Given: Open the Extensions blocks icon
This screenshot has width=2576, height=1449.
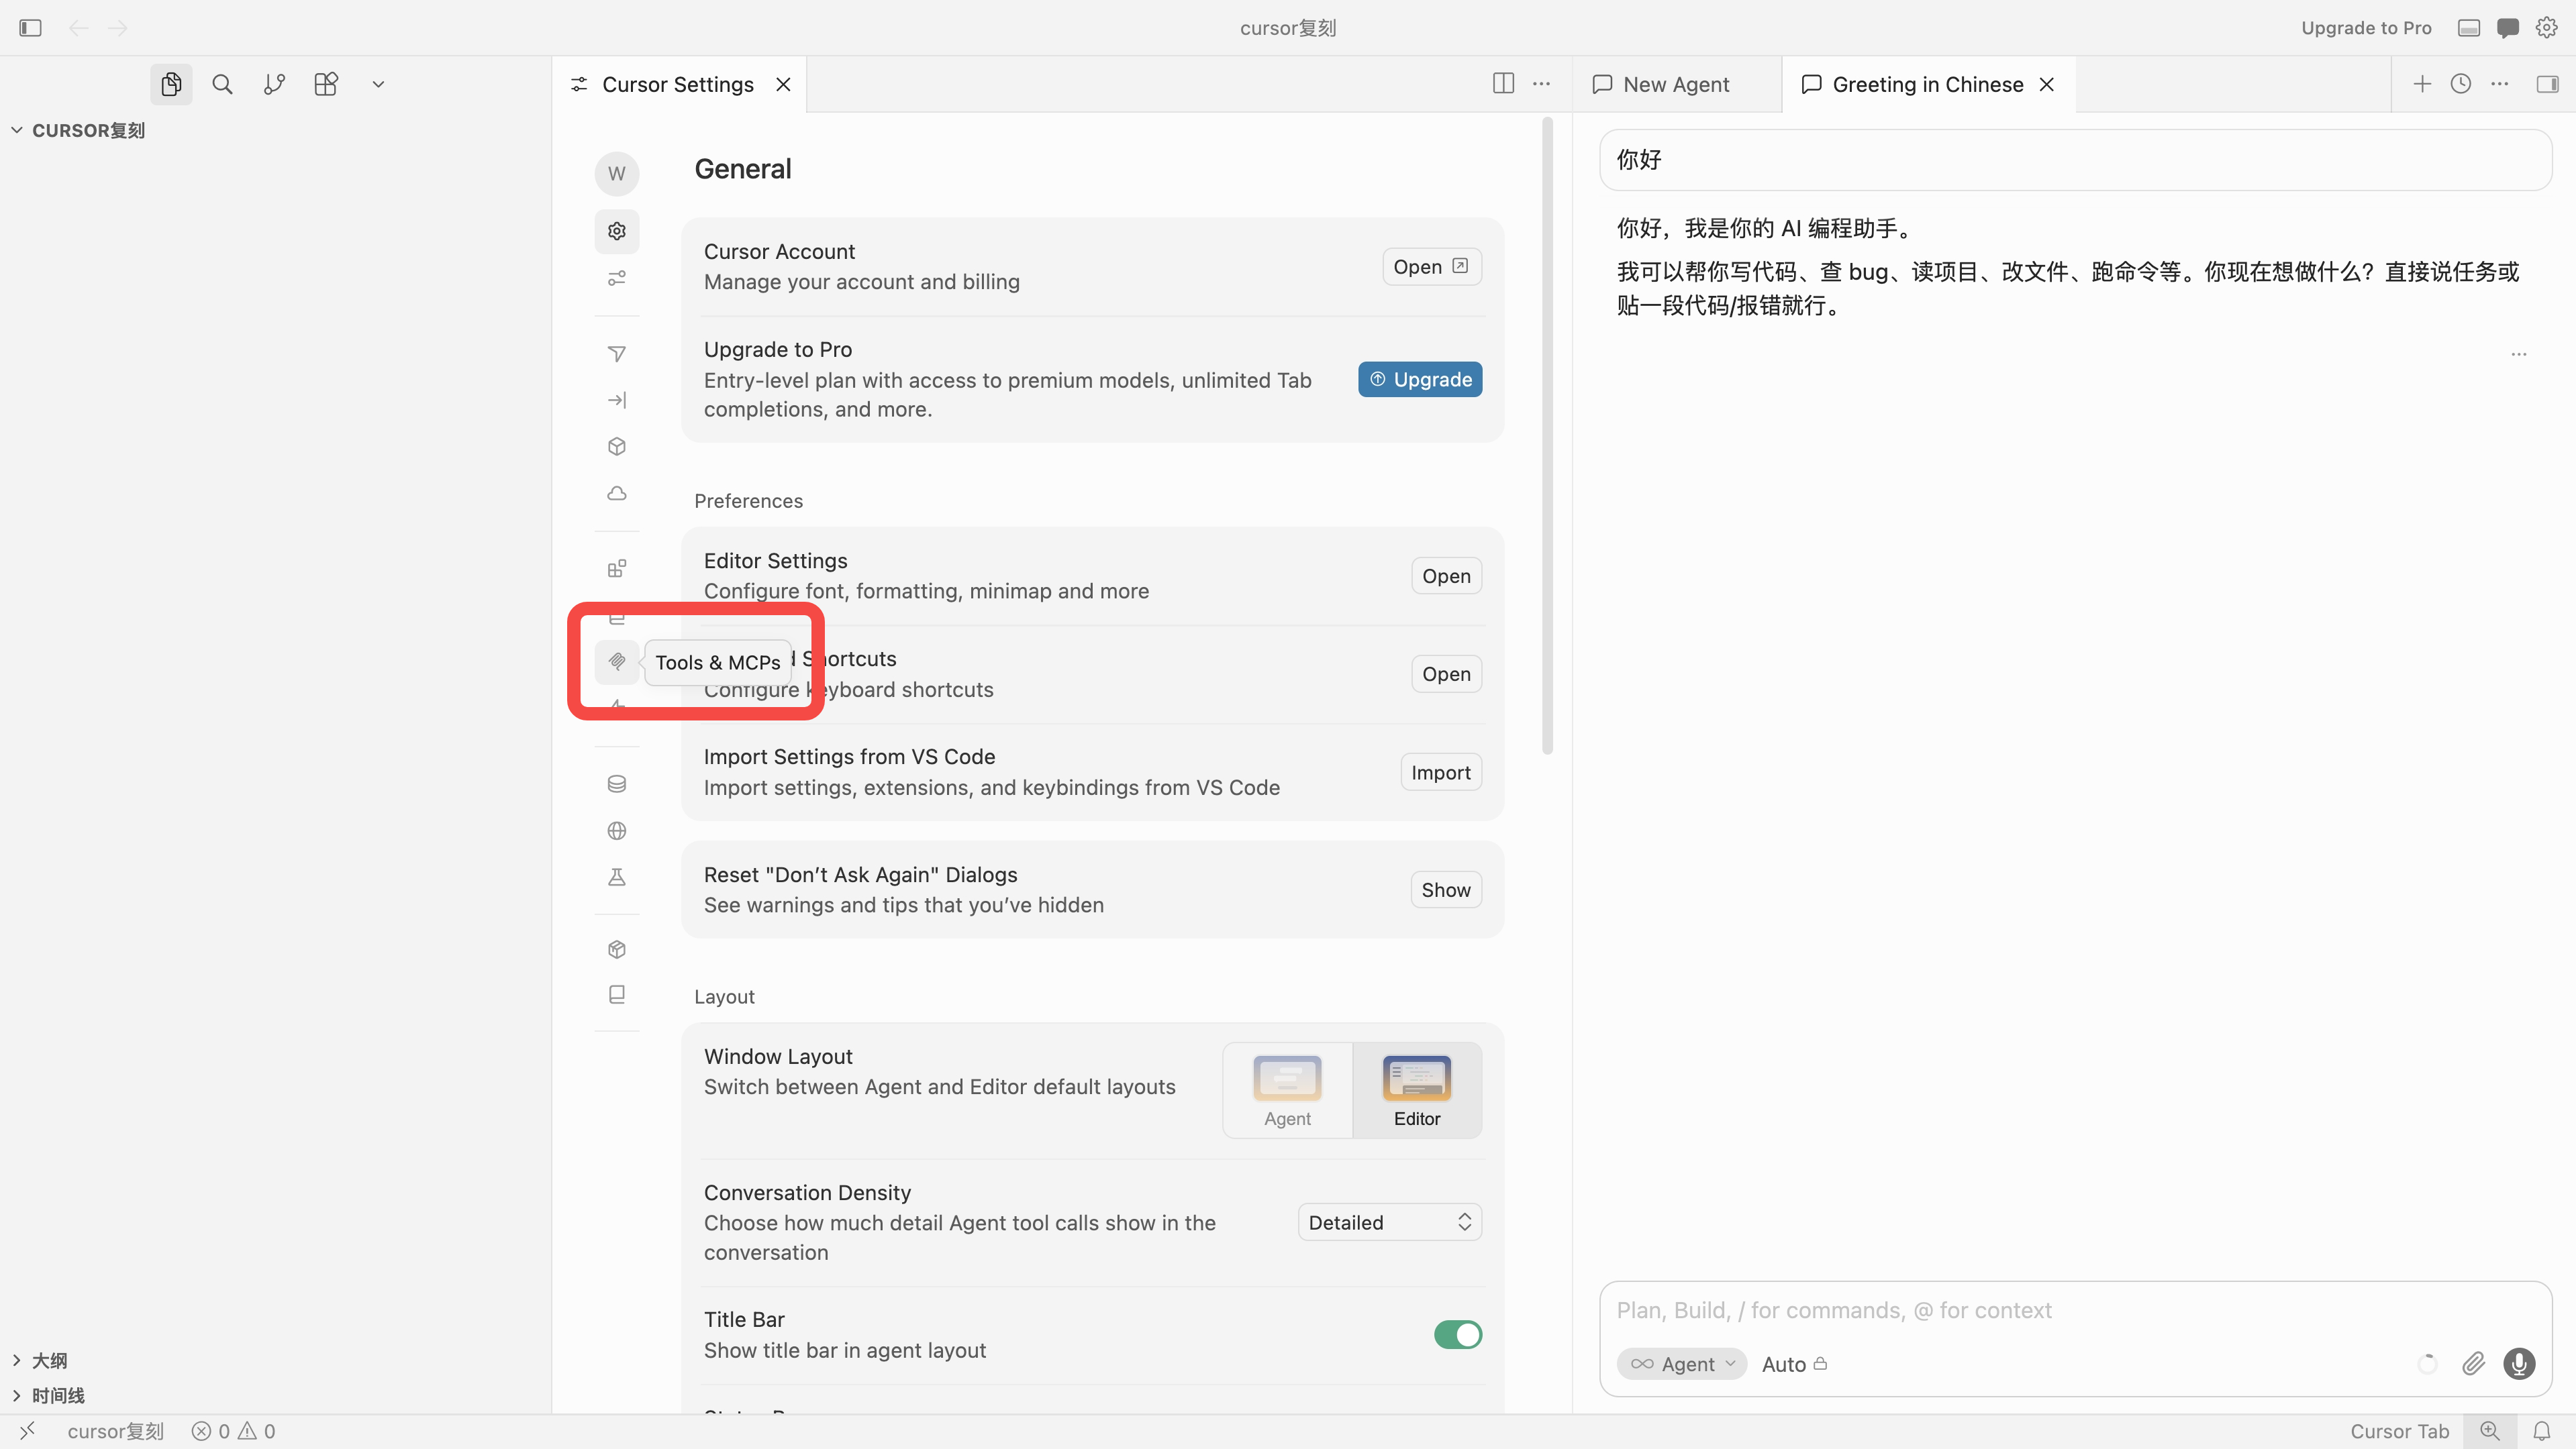Looking at the screenshot, I should [x=326, y=85].
